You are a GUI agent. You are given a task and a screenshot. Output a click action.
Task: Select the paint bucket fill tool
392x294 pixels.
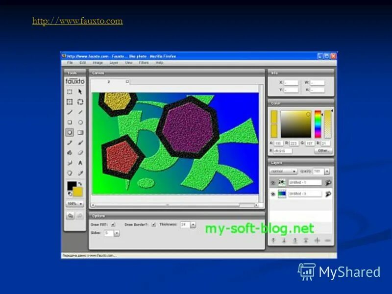70,153
